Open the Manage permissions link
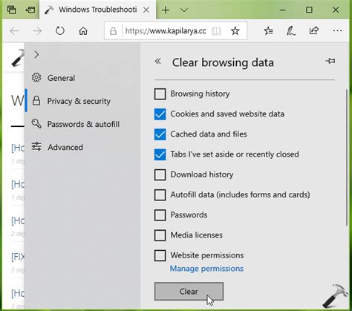 point(206,269)
